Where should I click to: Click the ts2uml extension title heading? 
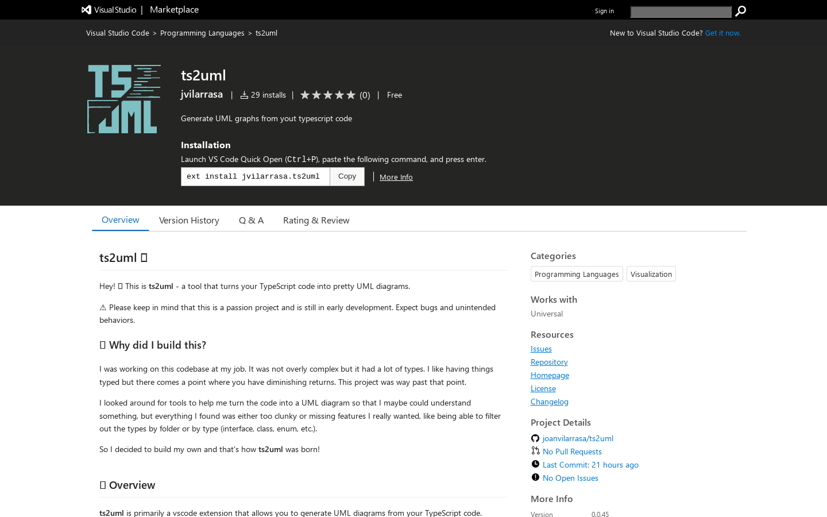coord(203,75)
